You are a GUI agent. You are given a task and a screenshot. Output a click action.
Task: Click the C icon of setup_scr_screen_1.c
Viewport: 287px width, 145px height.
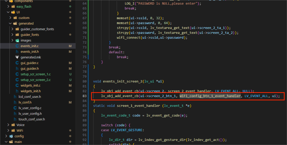point(17,74)
